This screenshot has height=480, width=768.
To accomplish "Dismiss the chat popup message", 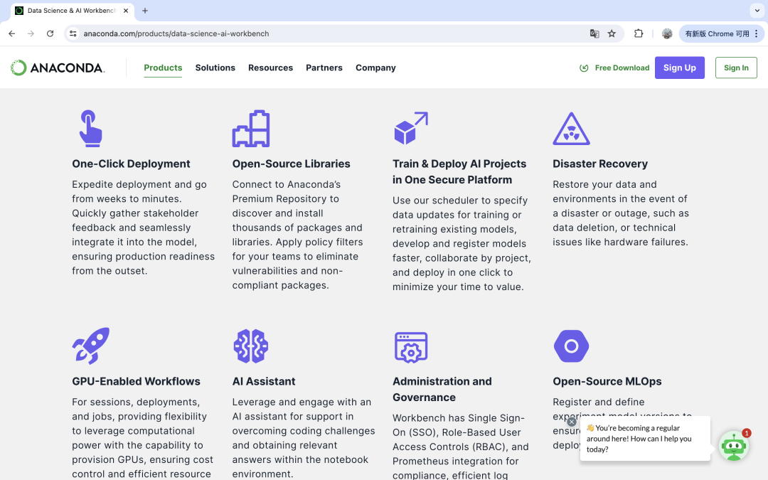I will point(572,422).
